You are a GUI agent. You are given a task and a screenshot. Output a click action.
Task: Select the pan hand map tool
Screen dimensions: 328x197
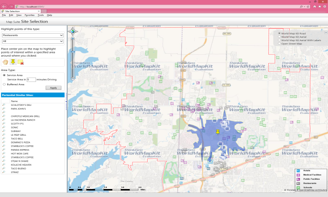[x=5, y=62]
